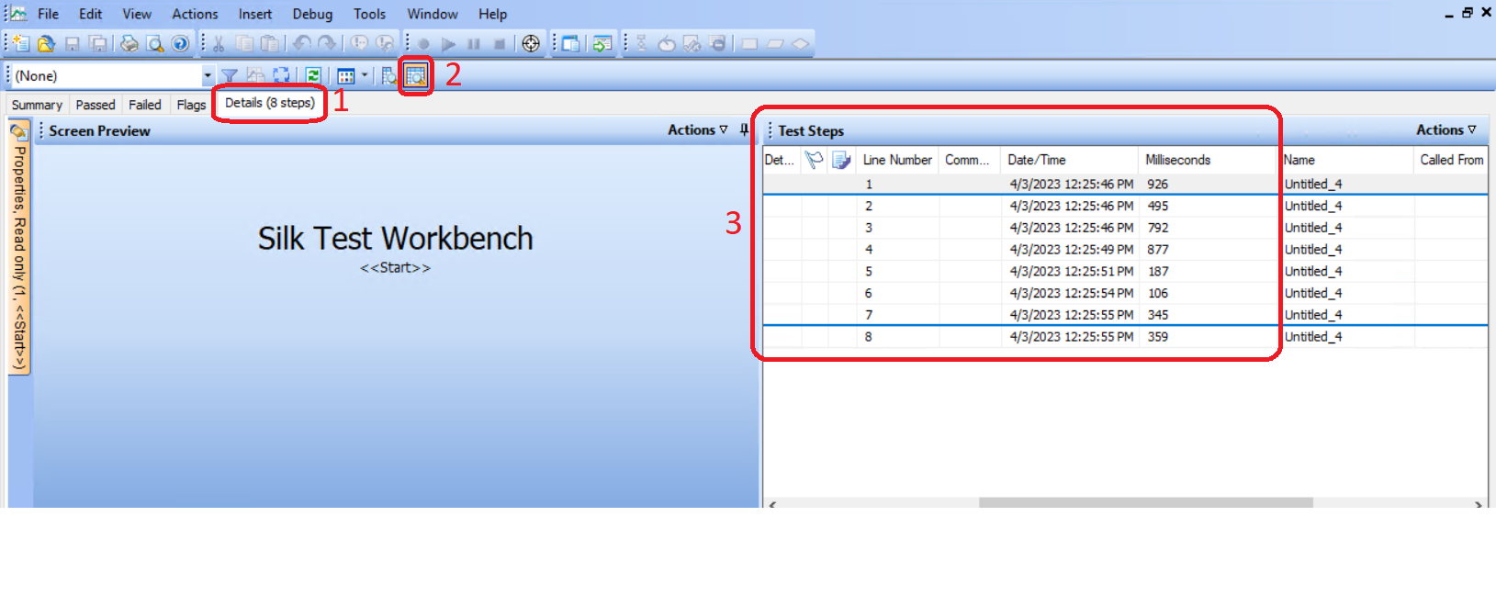
Task: Open the Help menu
Action: coord(492,14)
